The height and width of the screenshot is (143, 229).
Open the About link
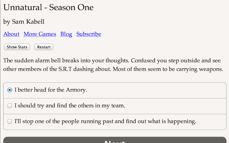click(11, 34)
